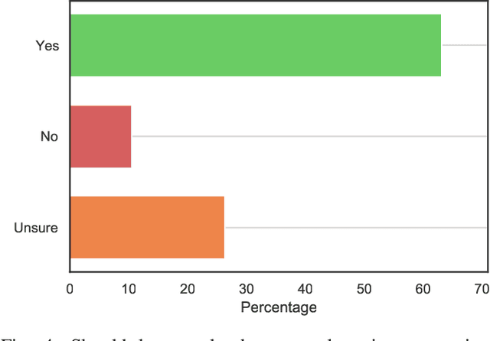Click the Percentage x-axis title
This screenshot has width=490, height=341.
(279, 308)
